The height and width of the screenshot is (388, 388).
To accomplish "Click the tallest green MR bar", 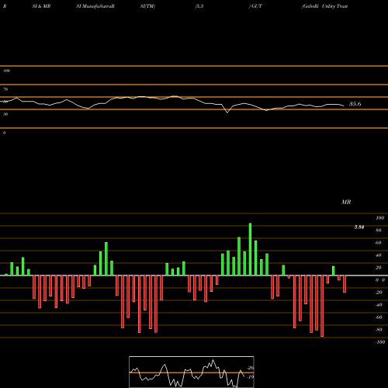I will pyautogui.click(x=250, y=249).
